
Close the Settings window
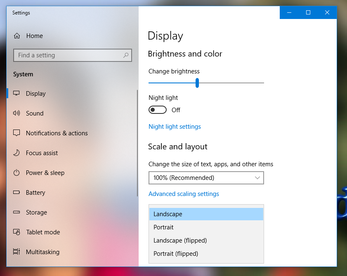click(x=327, y=12)
